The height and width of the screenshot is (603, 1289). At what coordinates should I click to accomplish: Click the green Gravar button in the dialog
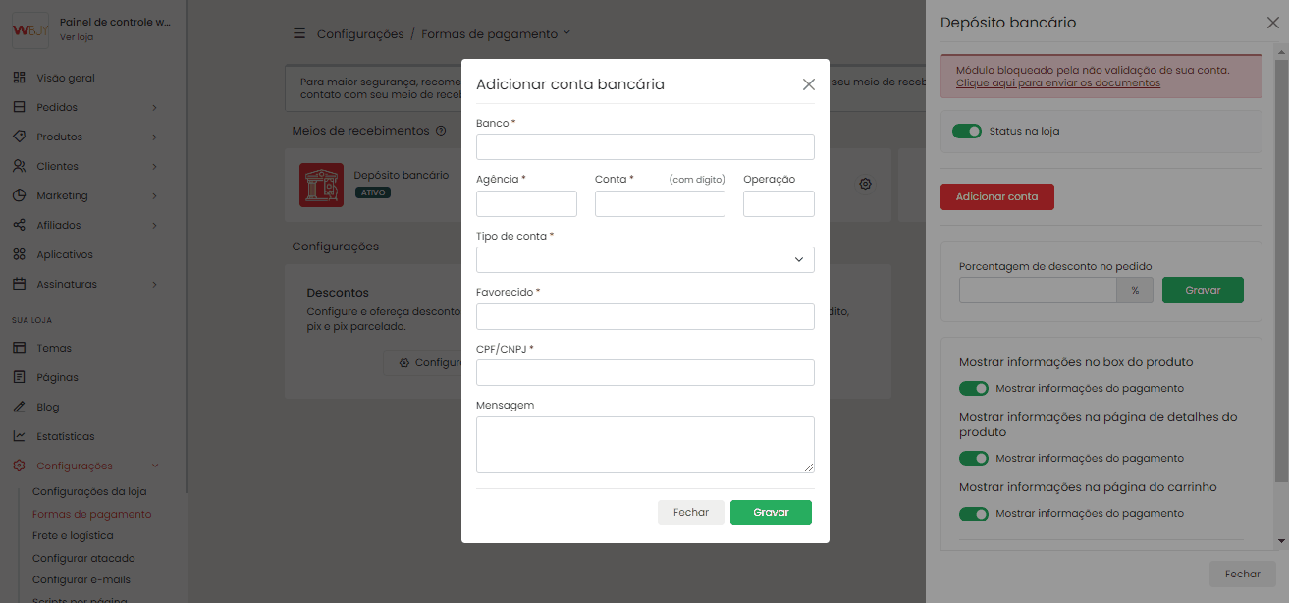click(771, 513)
